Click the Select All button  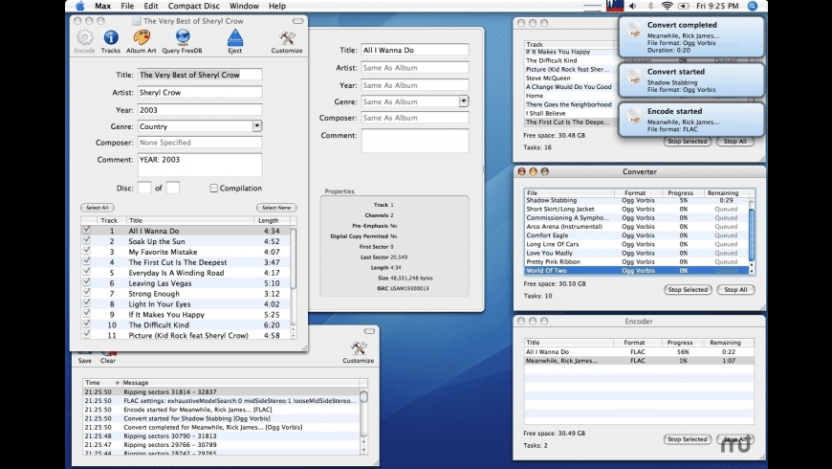(x=97, y=208)
